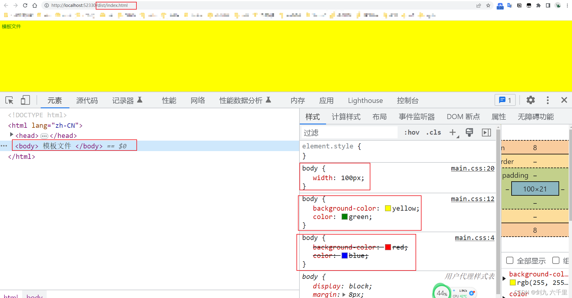Screen dimensions: 572x298
Task: Open the 应用 panel tab
Action: click(326, 101)
